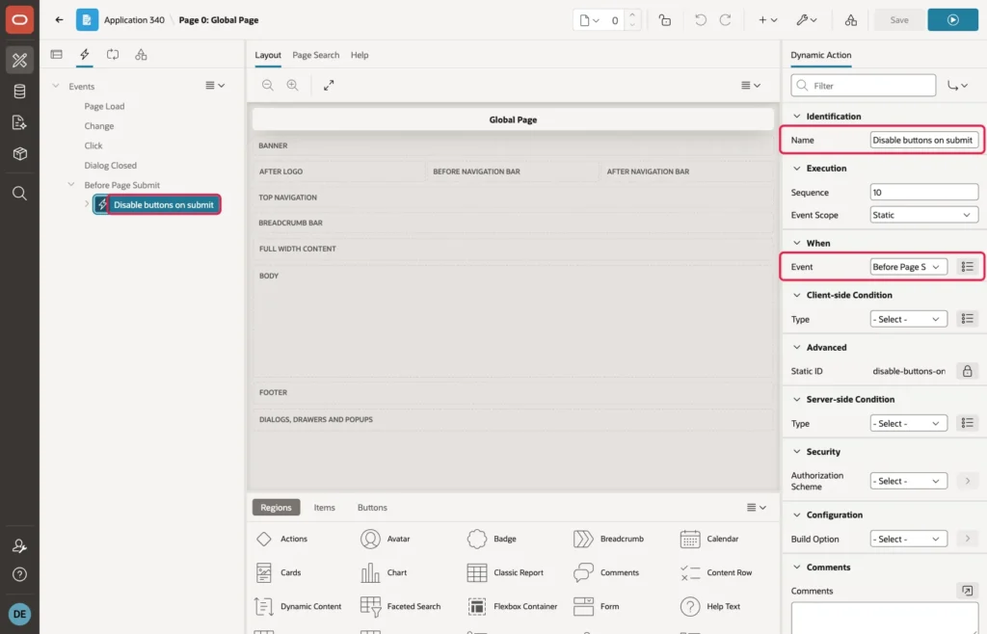987x634 pixels.
Task: Open the Event Scope dropdown
Action: (x=923, y=215)
